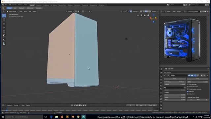
Task: Open the image editor View mode dropdown
Action: pos(168,12)
